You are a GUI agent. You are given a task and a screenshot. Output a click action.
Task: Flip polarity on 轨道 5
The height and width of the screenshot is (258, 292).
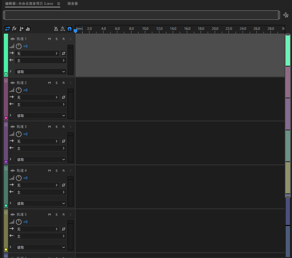coord(63,229)
